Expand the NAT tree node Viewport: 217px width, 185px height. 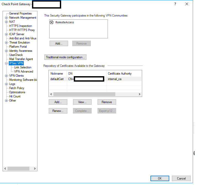(x=6, y=22)
